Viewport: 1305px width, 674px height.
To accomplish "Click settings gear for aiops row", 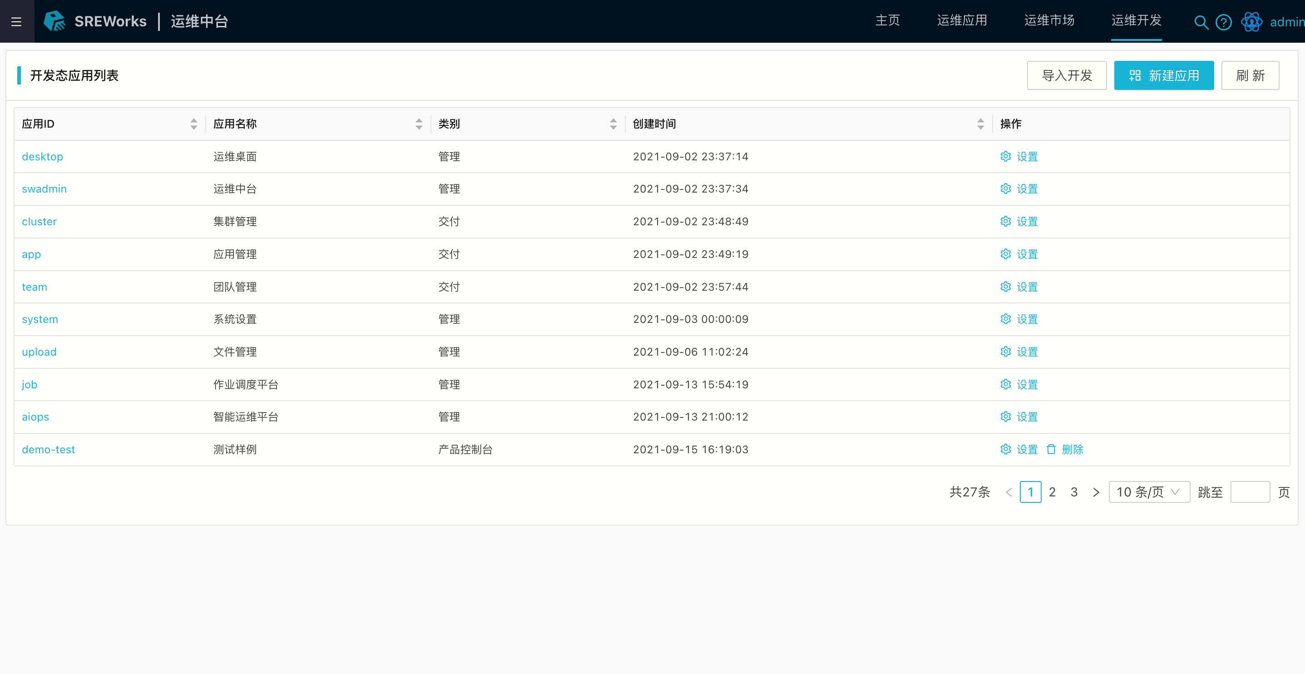I will tap(1006, 417).
